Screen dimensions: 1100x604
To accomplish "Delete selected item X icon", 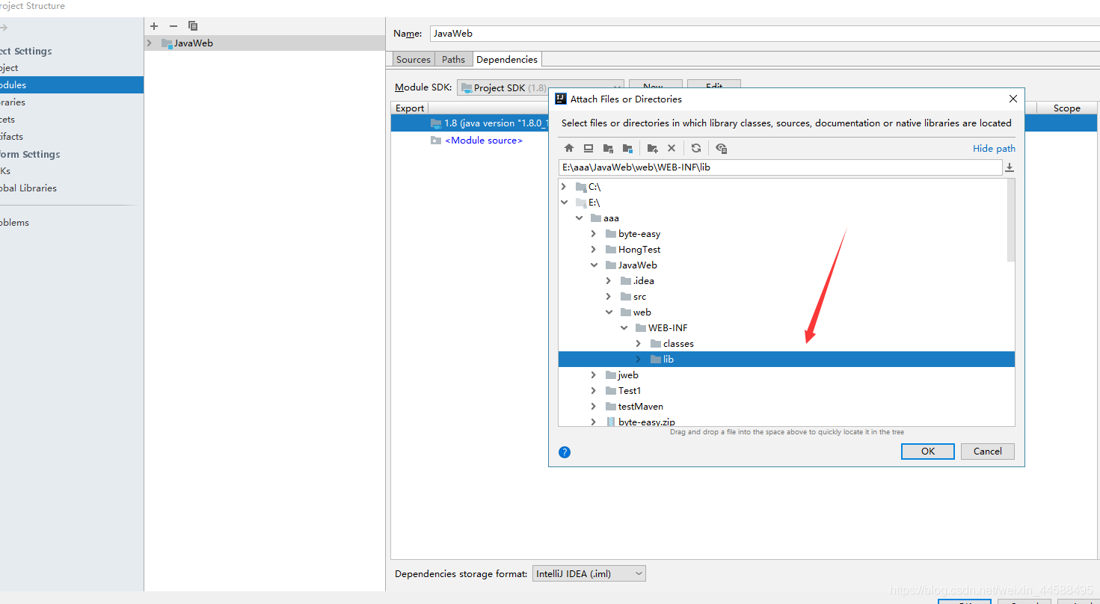I will coord(672,148).
